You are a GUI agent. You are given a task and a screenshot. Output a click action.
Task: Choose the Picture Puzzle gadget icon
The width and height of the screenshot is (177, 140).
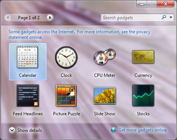pyautogui.click(x=66, y=95)
